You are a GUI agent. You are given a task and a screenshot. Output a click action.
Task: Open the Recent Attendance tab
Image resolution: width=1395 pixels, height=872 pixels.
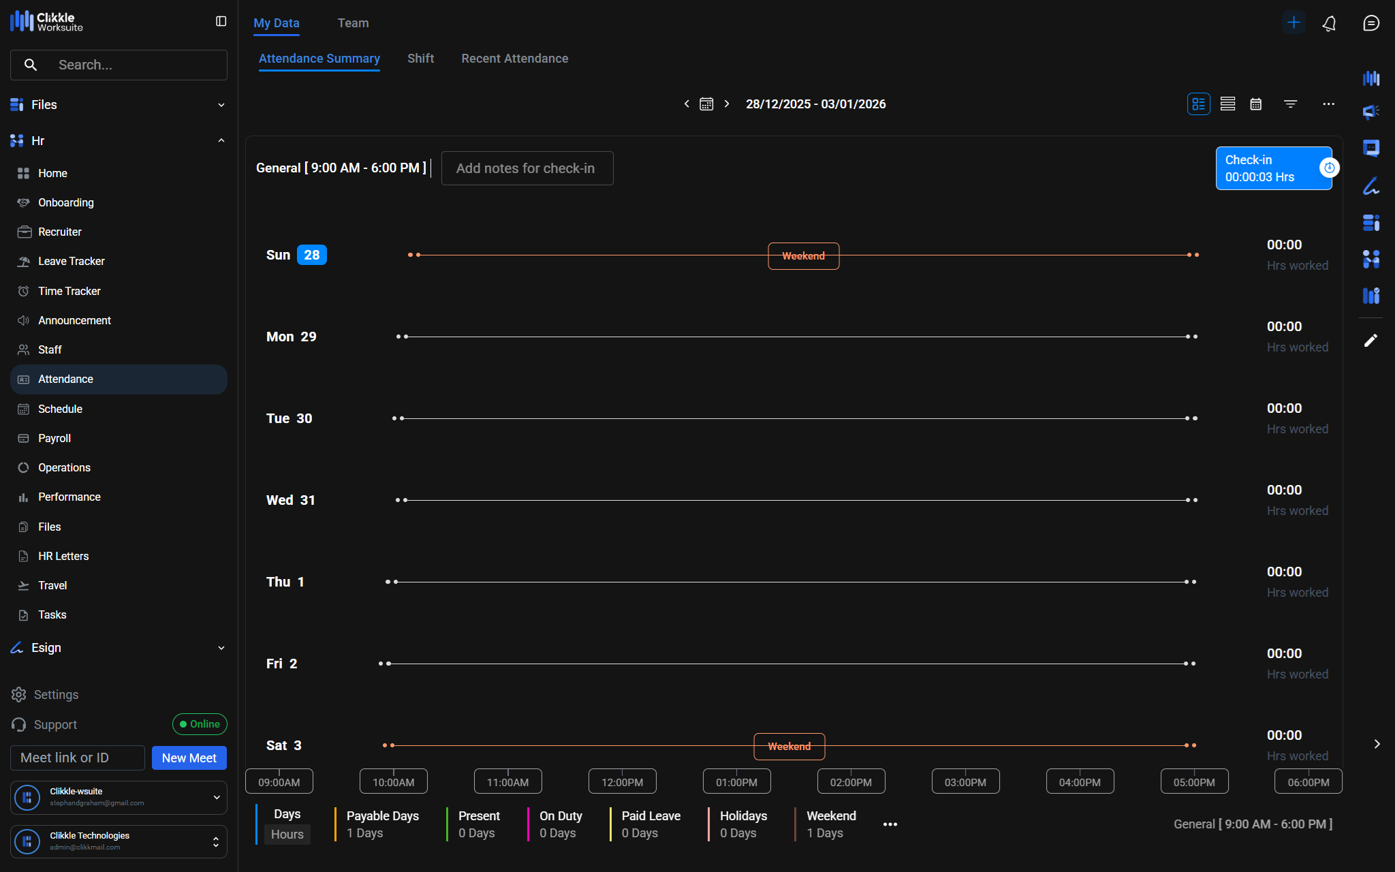click(514, 59)
